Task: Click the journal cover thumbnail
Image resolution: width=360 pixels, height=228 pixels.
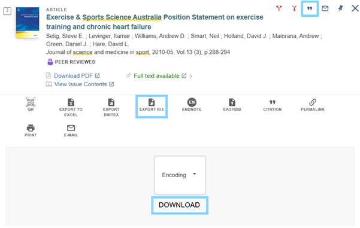Action: point(28,23)
